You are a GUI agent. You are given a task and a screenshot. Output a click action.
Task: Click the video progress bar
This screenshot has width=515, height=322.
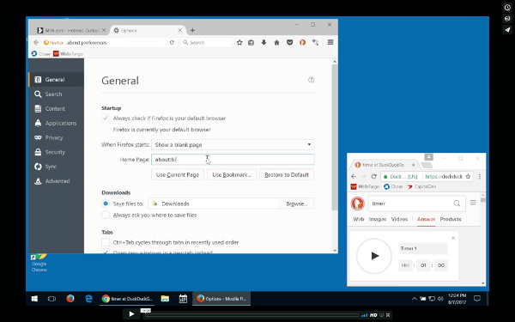251,315
